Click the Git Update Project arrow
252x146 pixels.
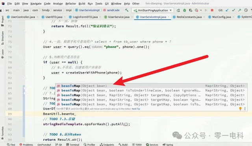227,10
